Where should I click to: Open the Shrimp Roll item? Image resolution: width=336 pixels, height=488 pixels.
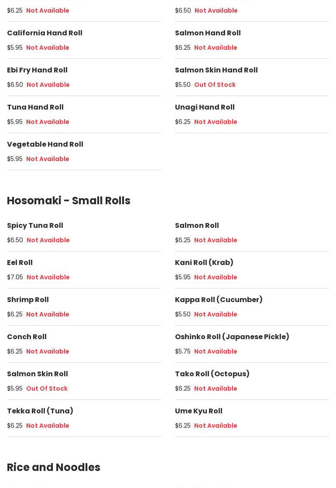click(x=28, y=300)
